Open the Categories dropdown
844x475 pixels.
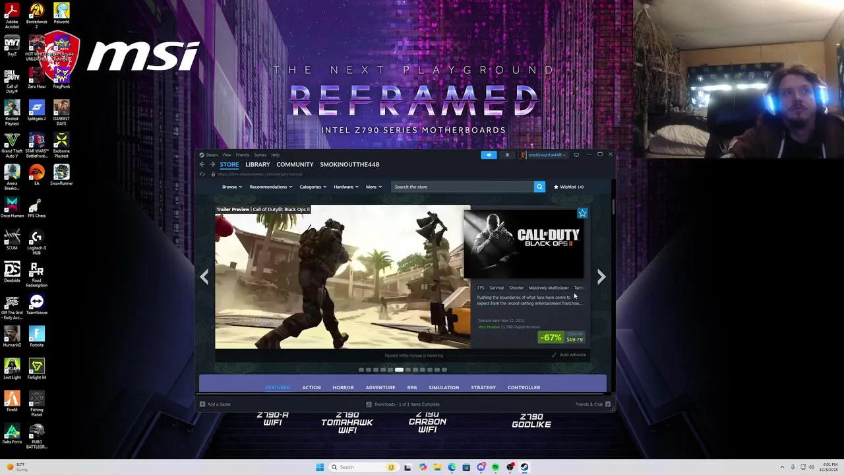(x=313, y=187)
